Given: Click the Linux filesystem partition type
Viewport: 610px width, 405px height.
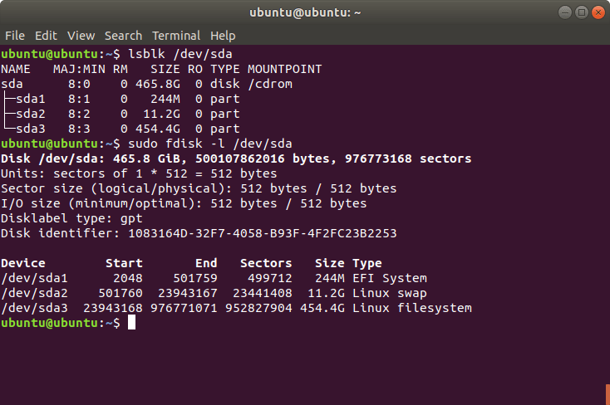Looking at the screenshot, I should [x=412, y=308].
